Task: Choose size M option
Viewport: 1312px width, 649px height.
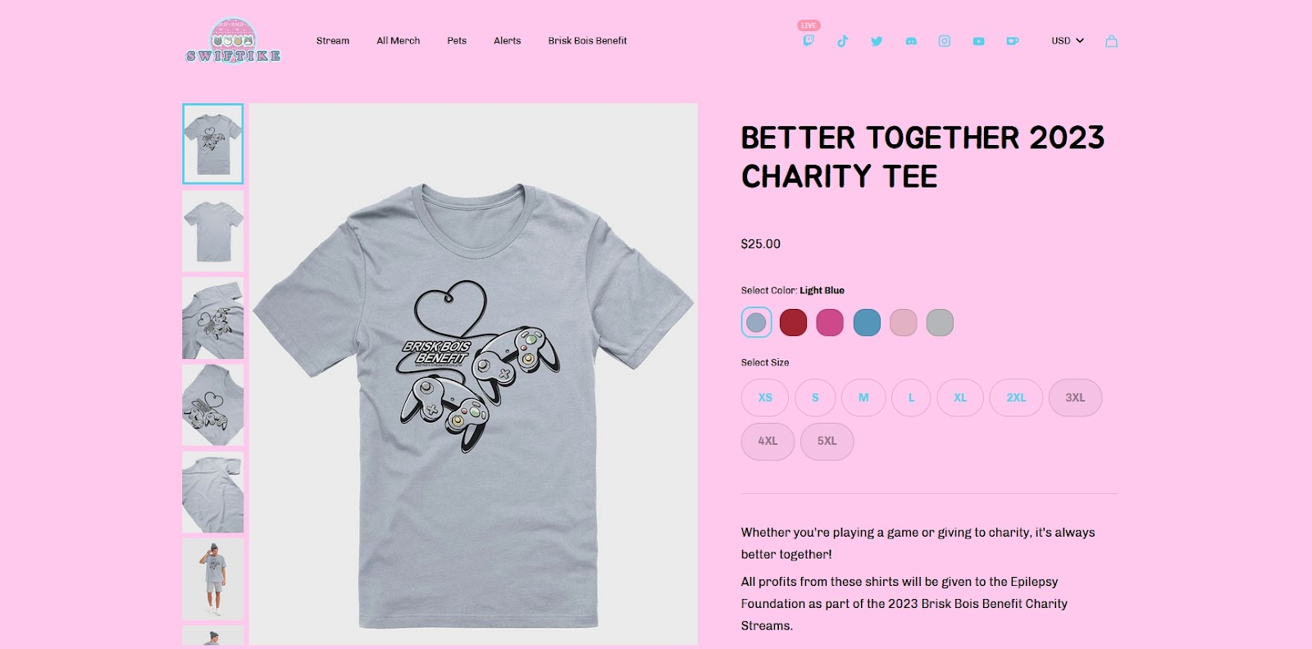Action: (863, 397)
